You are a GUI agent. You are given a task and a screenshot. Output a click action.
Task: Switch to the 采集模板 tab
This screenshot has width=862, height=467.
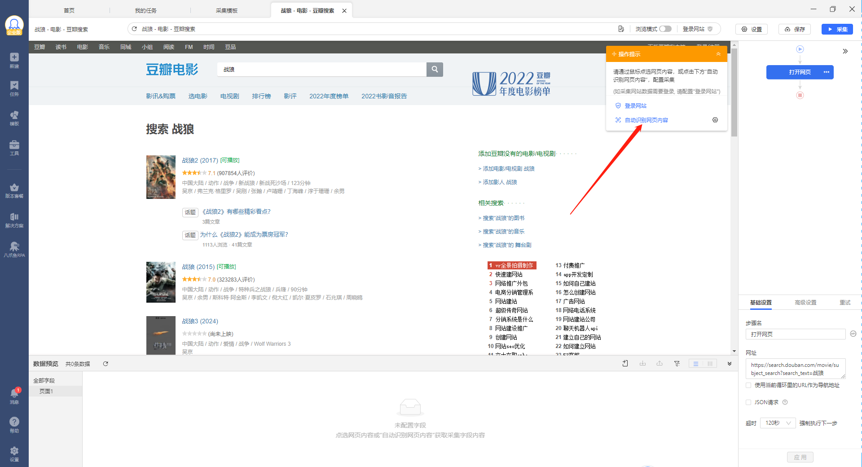[227, 10]
